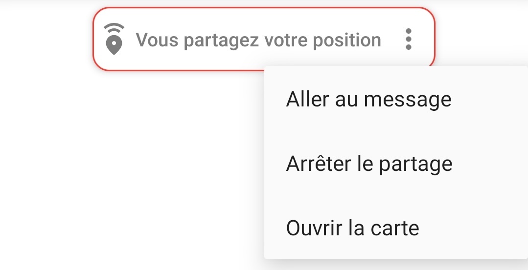Click the 'Vous partagez votre position' text
528x270 pixels.
pyautogui.click(x=258, y=40)
